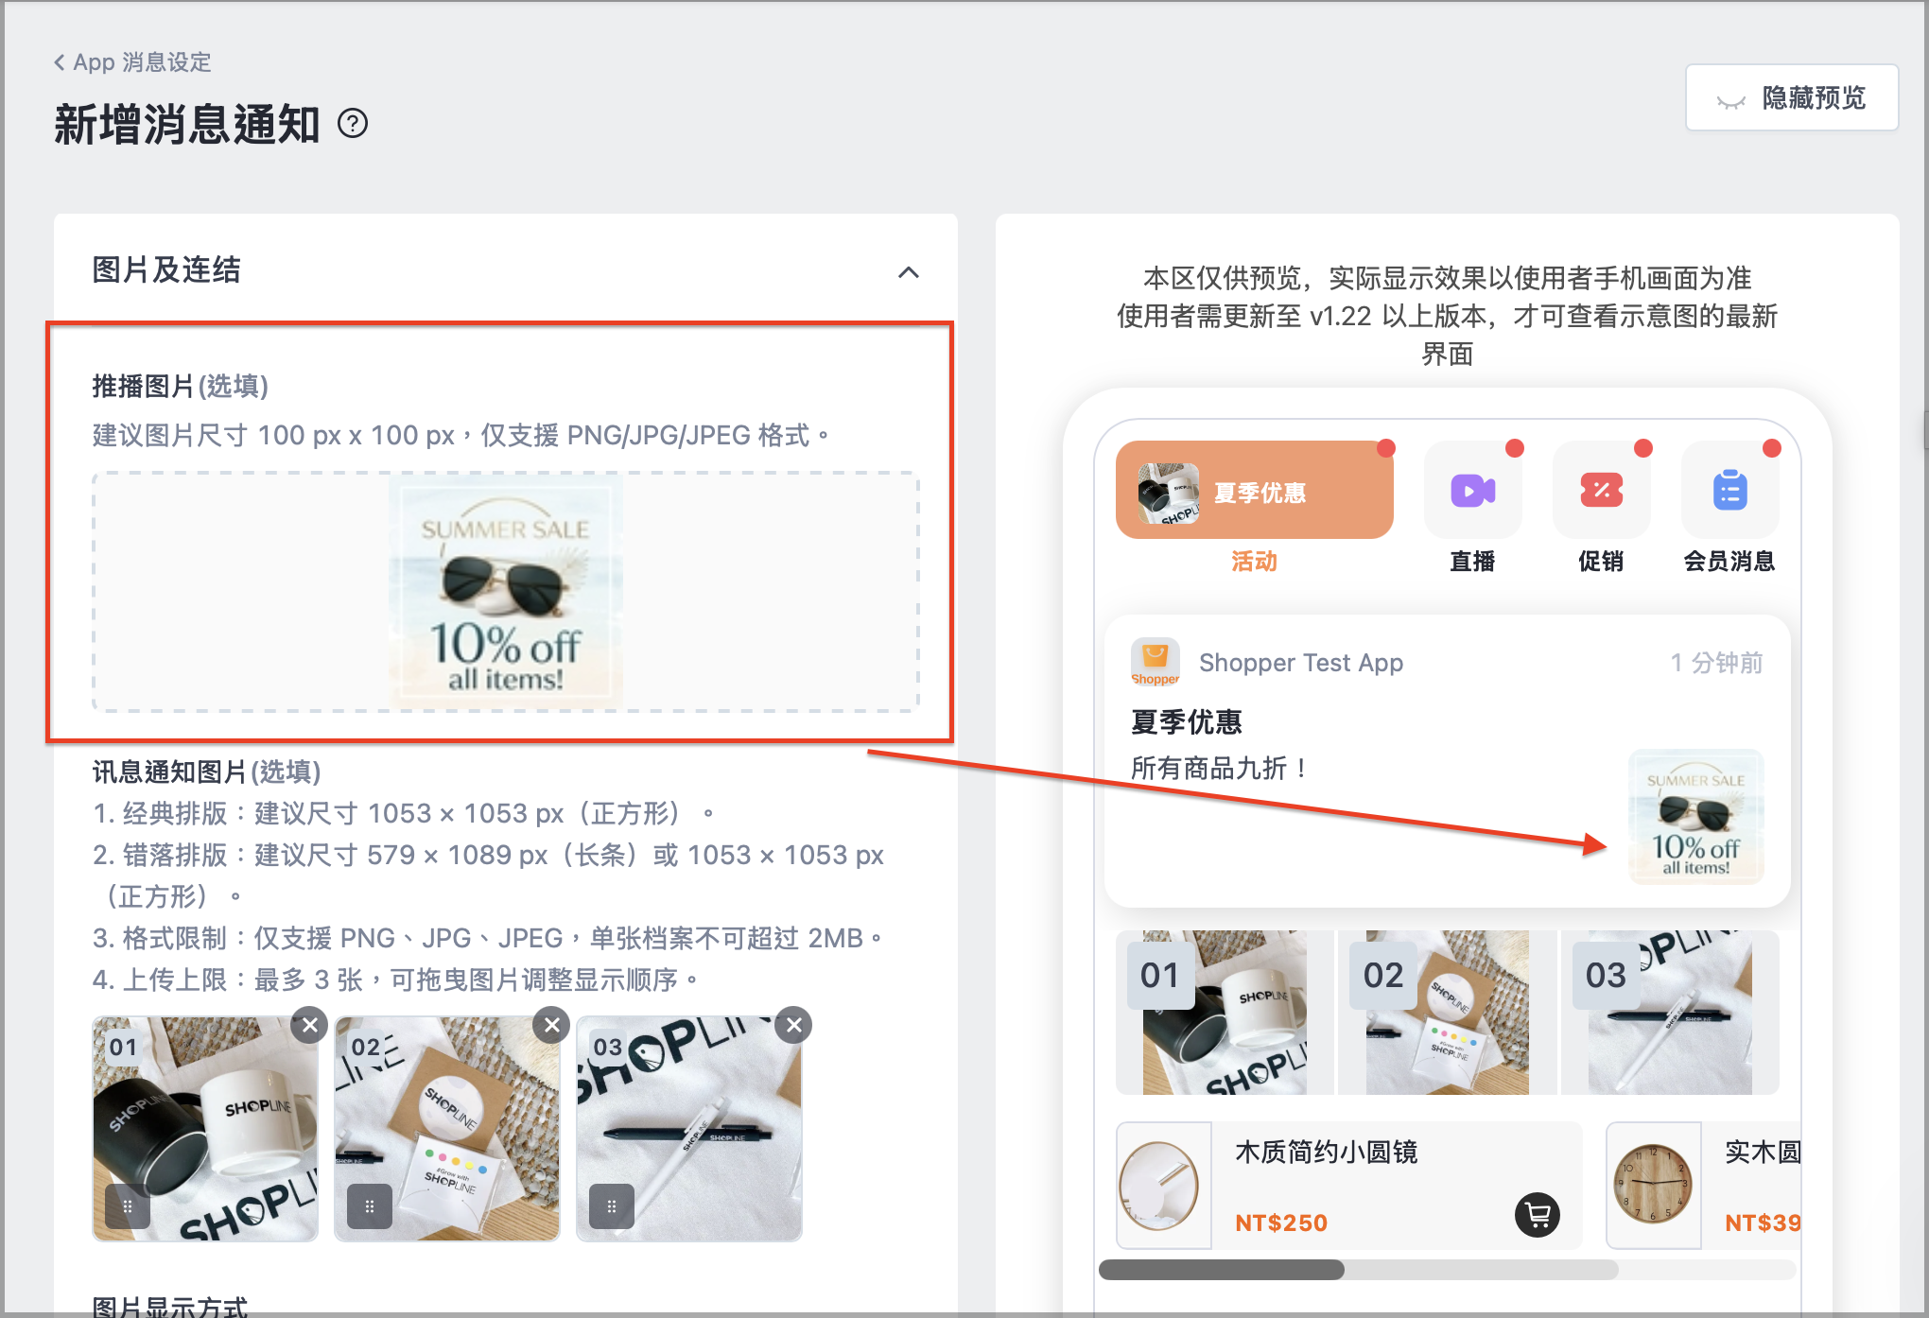Click the 隐藏预览 button

coord(1791,97)
